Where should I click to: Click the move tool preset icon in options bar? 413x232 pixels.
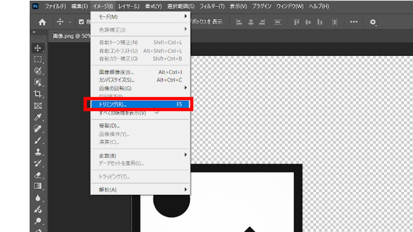point(60,22)
